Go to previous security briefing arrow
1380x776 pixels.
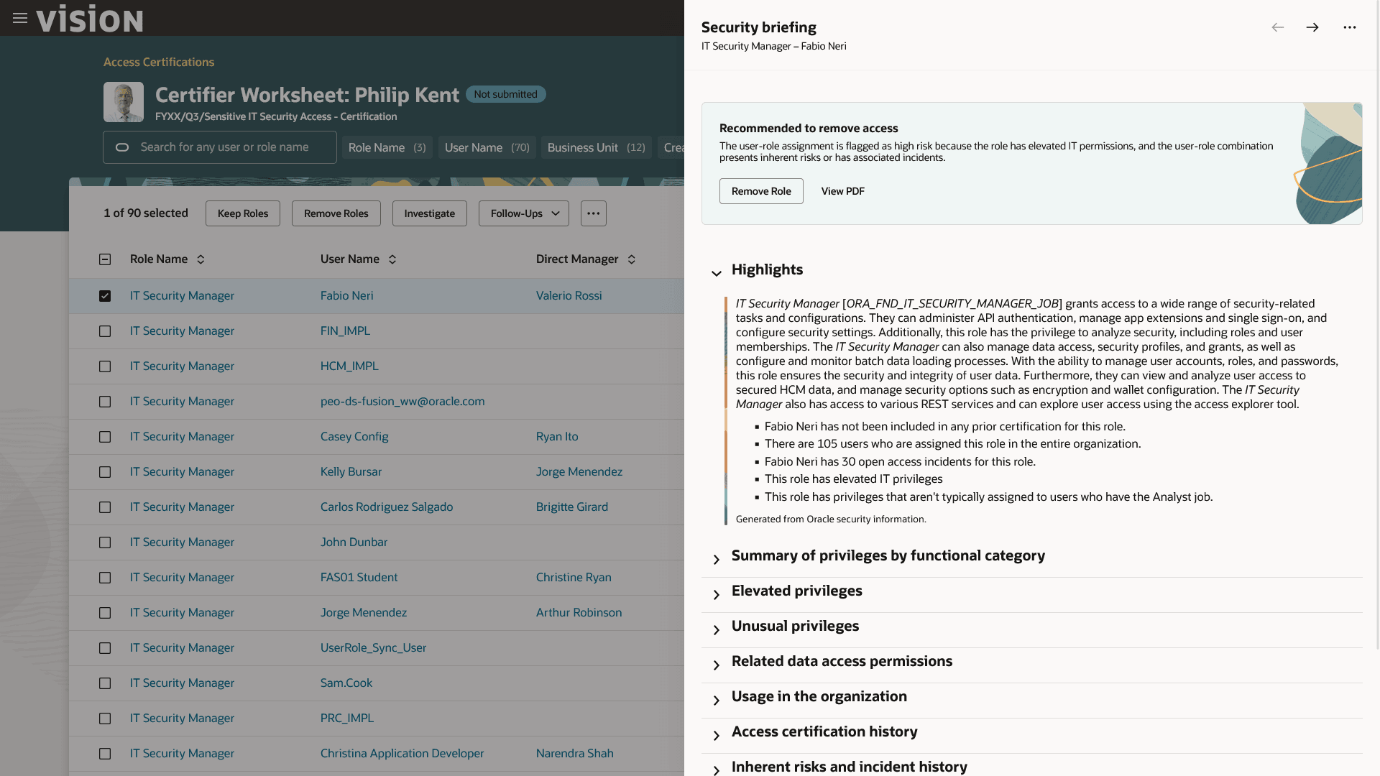[x=1277, y=27]
